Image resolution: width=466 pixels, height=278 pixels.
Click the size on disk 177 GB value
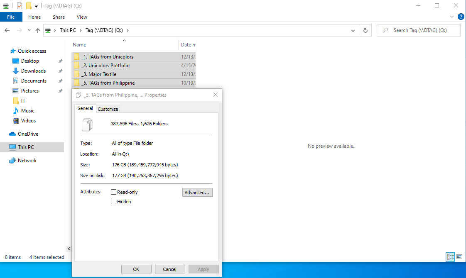click(145, 176)
